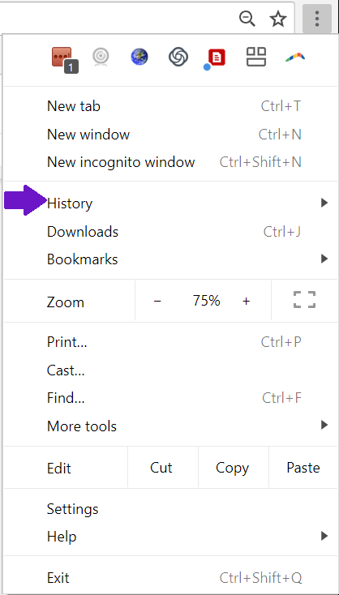The image size is (339, 595).
Task: Open the grid layout extension icon
Action: 256,57
